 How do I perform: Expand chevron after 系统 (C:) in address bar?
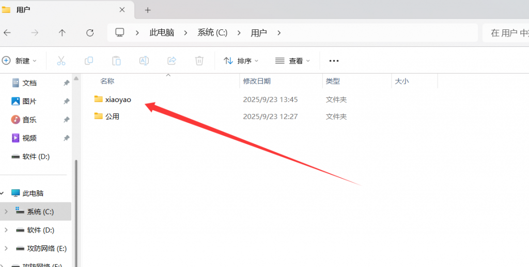239,32
